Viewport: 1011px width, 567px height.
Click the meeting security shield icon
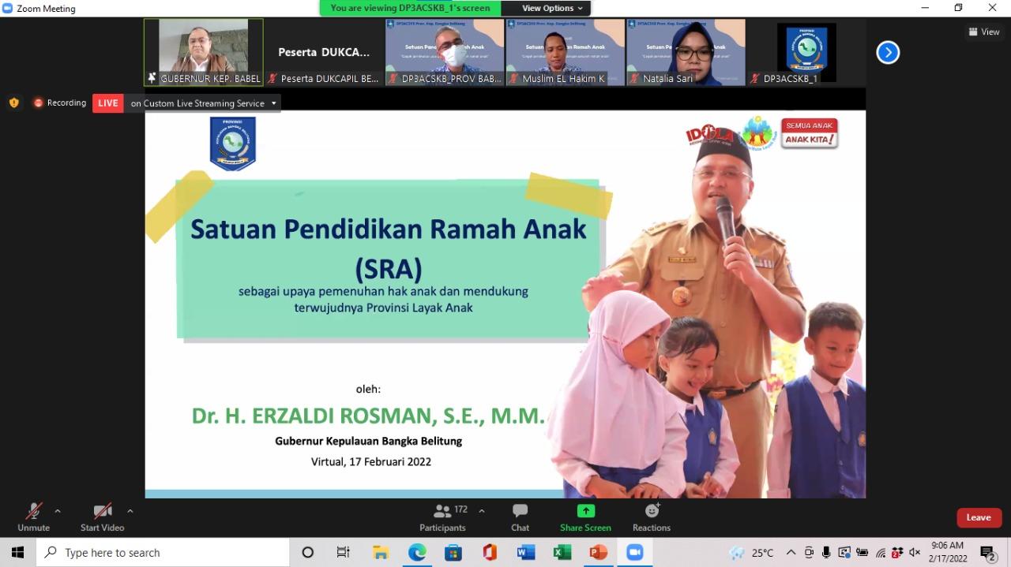point(13,103)
